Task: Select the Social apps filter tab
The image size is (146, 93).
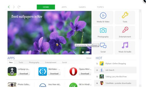Action: coord(65,62)
